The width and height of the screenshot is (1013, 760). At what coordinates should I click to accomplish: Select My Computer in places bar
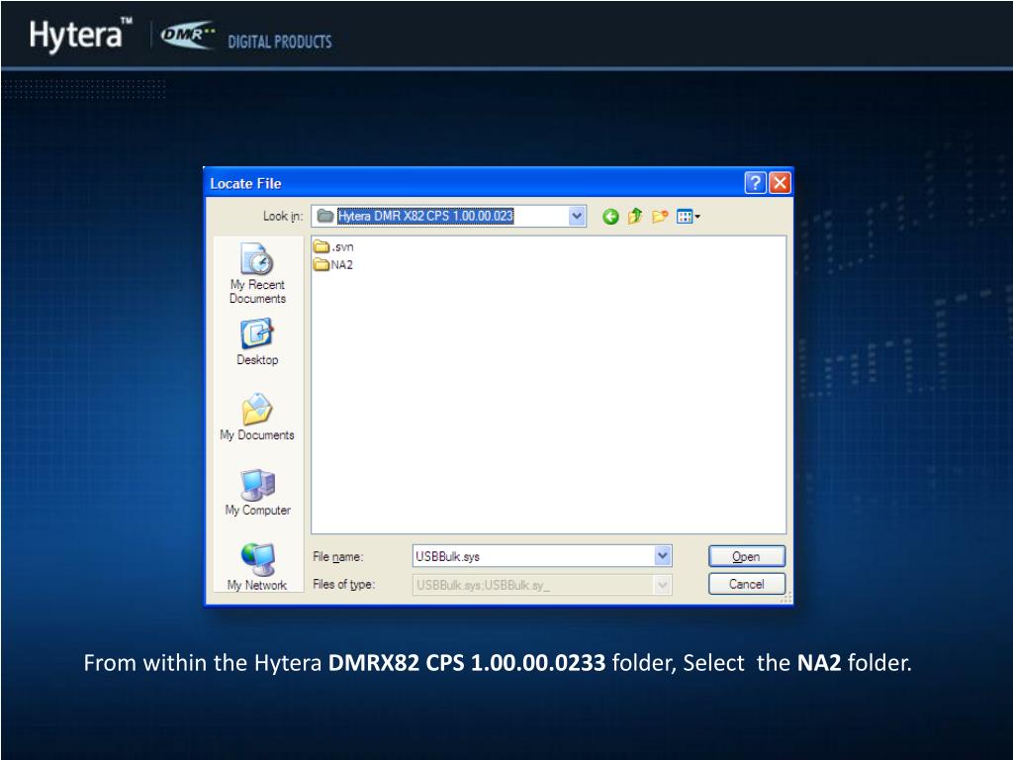[x=257, y=492]
